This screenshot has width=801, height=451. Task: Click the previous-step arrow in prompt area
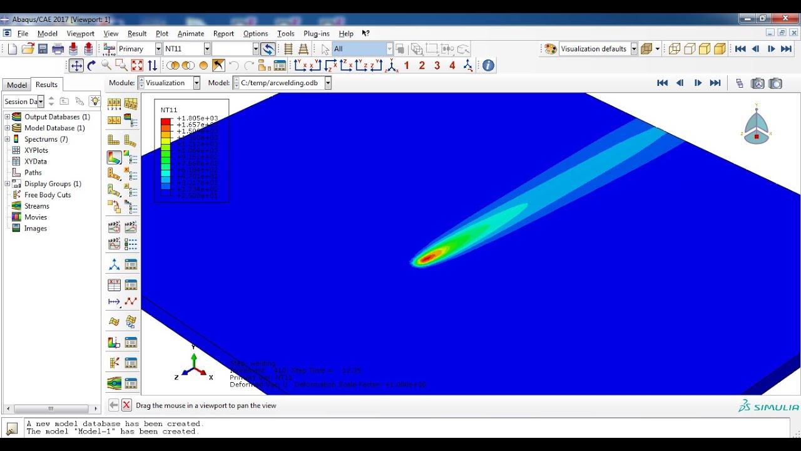pos(113,405)
